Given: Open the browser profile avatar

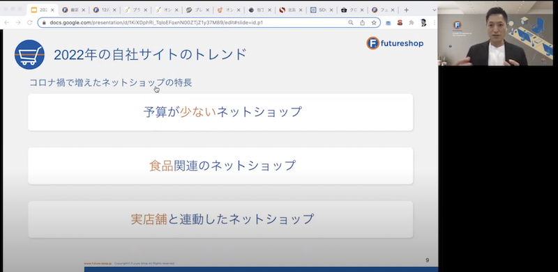Looking at the screenshot, I should 423,23.
